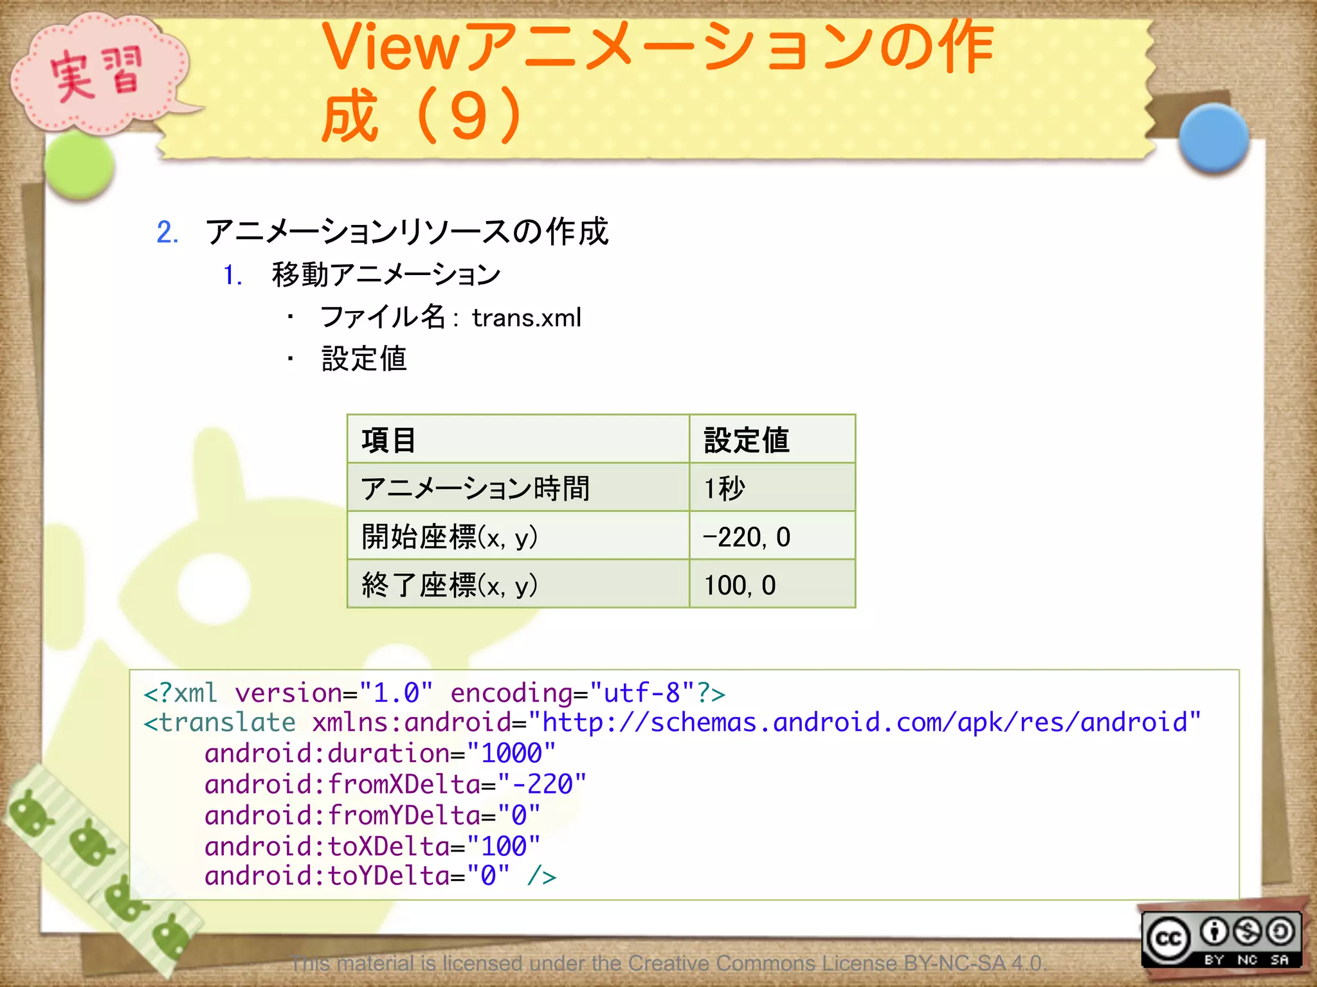Click the blue list number 2.
This screenshot has height=987, width=1317.
click(168, 232)
